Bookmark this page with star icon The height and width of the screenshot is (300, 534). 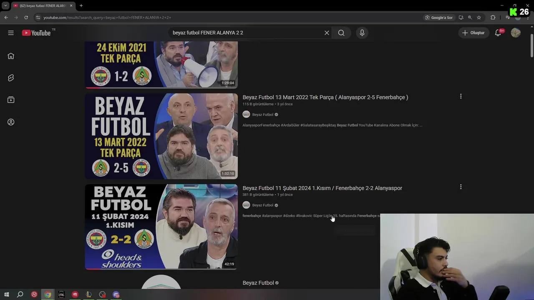click(479, 17)
